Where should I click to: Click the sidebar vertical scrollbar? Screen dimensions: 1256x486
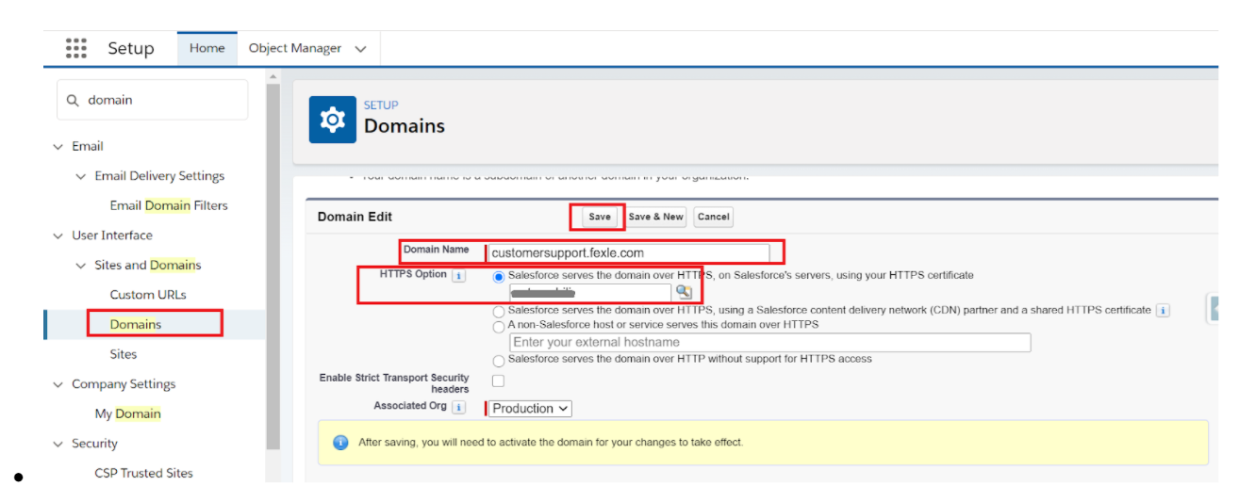point(273,268)
